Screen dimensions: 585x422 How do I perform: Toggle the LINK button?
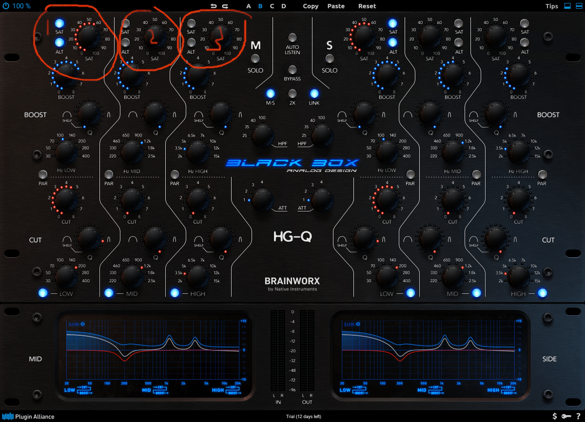pyautogui.click(x=314, y=94)
